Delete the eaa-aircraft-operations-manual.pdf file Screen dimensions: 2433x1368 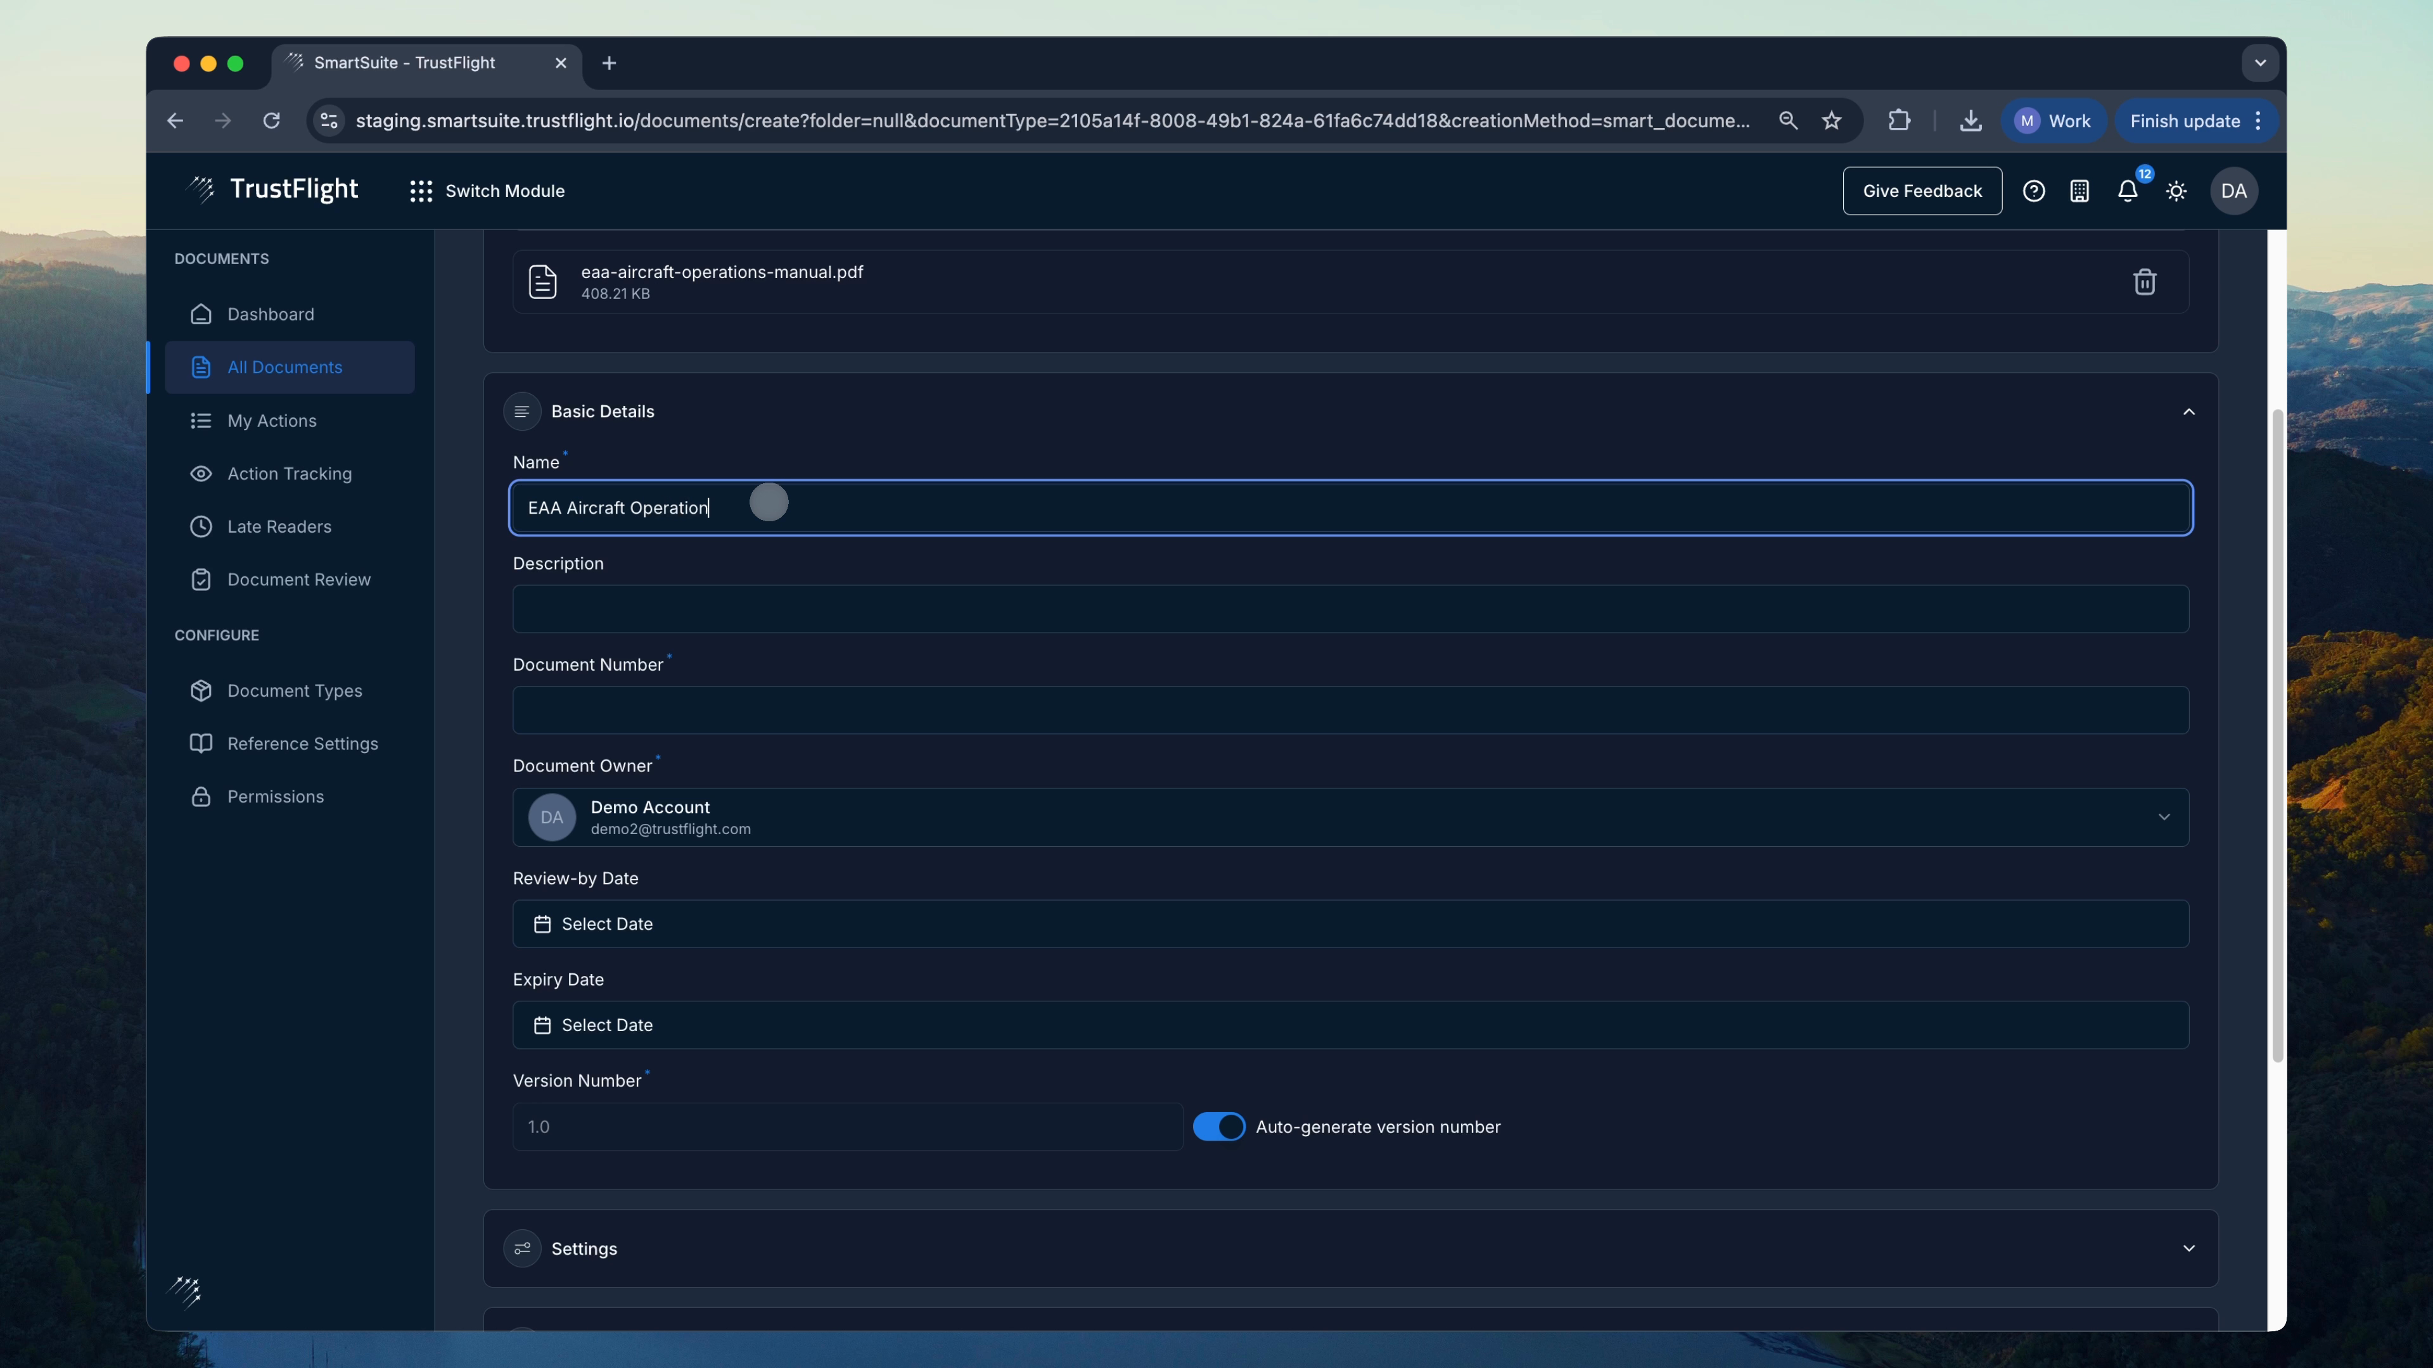point(2144,281)
